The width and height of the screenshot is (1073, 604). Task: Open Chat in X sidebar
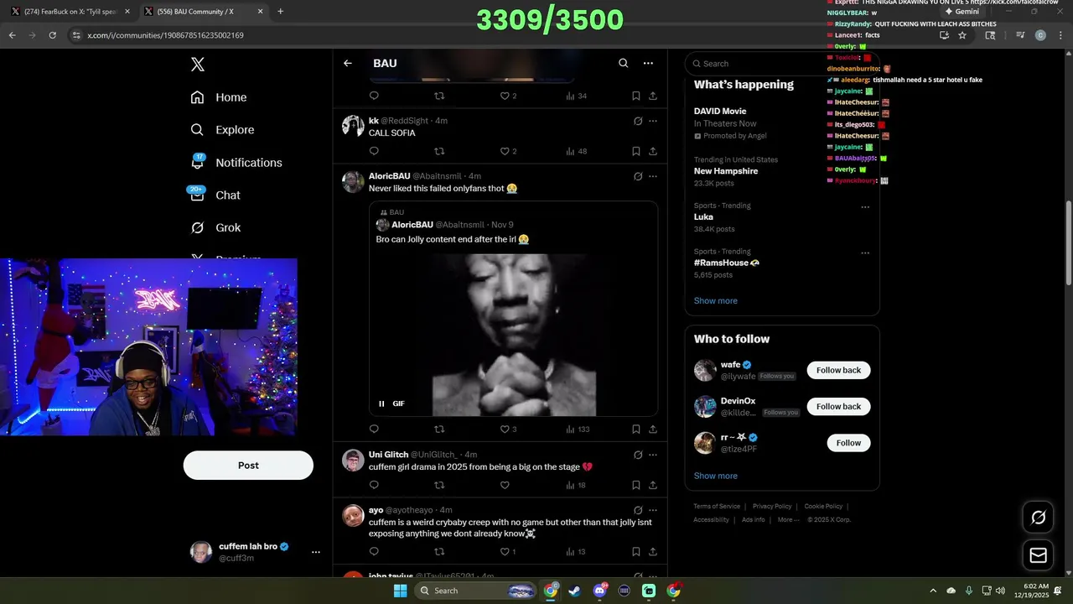pyautogui.click(x=215, y=195)
